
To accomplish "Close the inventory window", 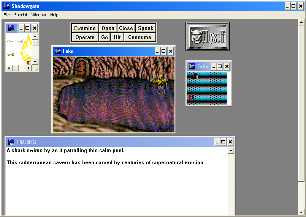I will point(35,28).
